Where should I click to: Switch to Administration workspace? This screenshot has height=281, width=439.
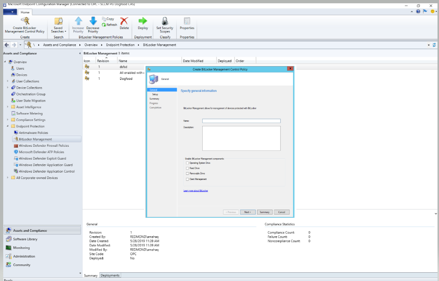(x=24, y=256)
